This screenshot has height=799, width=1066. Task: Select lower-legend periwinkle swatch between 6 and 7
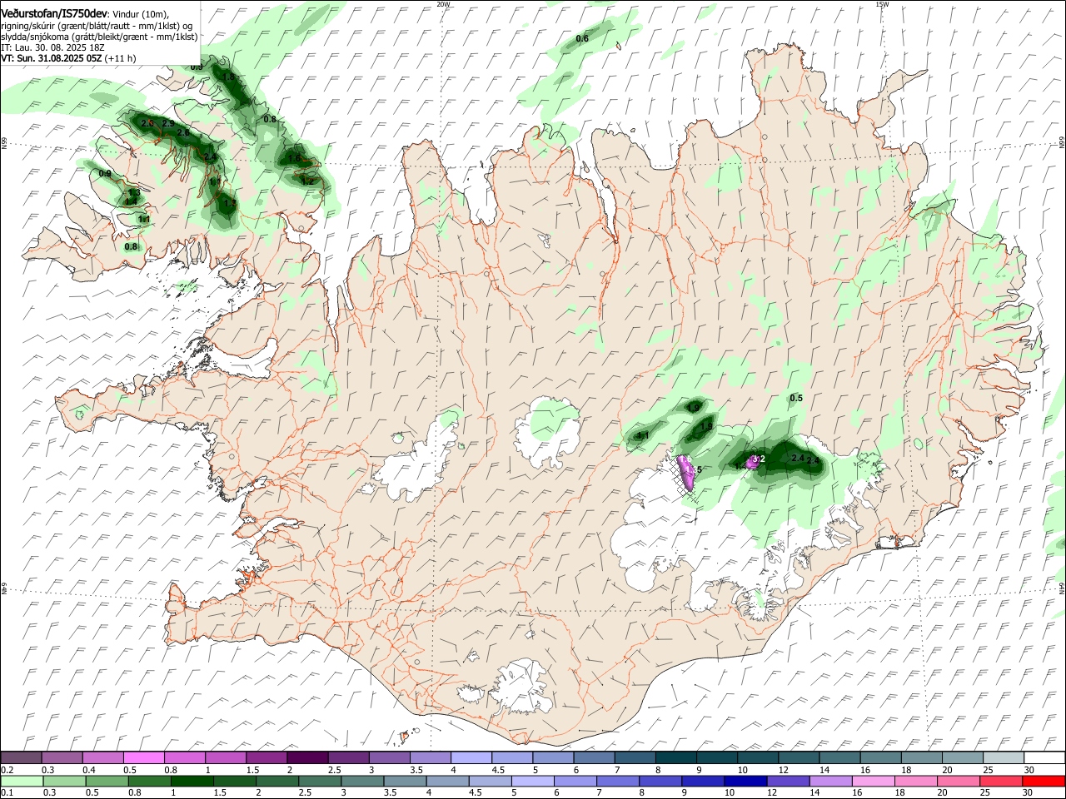click(x=575, y=781)
